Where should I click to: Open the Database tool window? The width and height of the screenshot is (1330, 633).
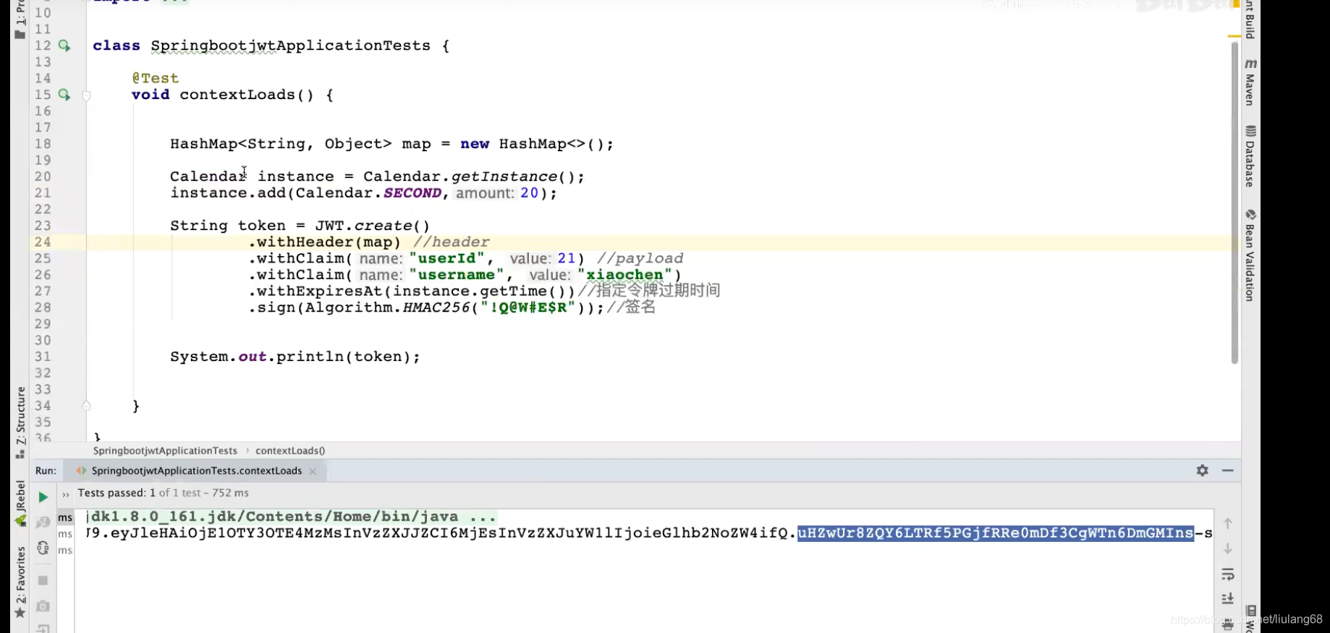click(1250, 156)
